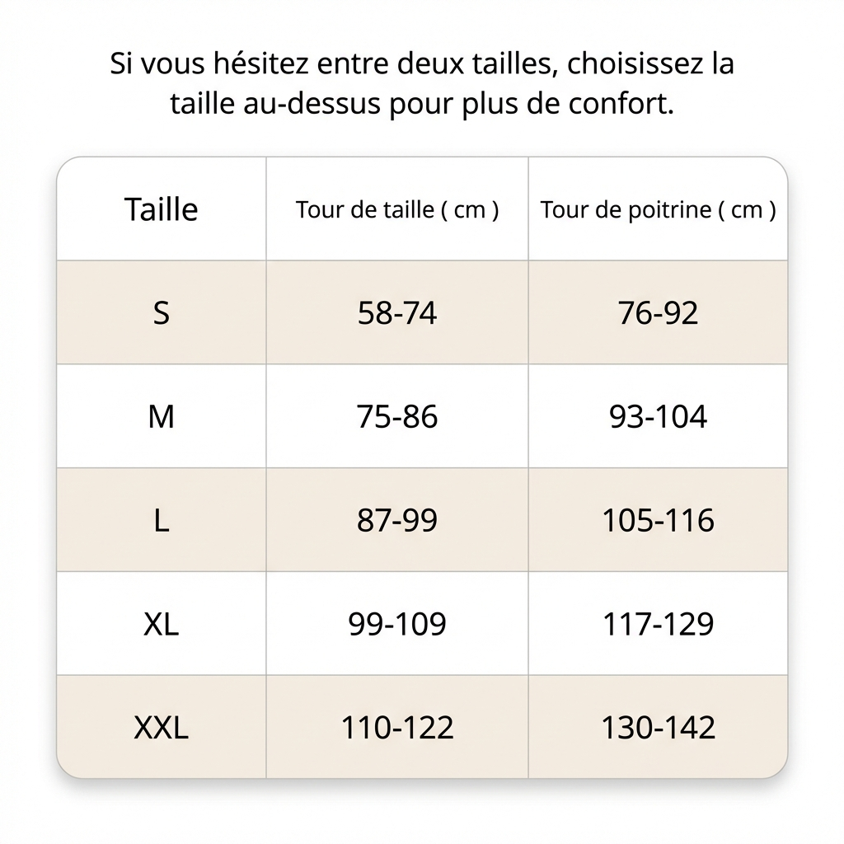Click the size M row label
844x844 pixels.
(162, 417)
